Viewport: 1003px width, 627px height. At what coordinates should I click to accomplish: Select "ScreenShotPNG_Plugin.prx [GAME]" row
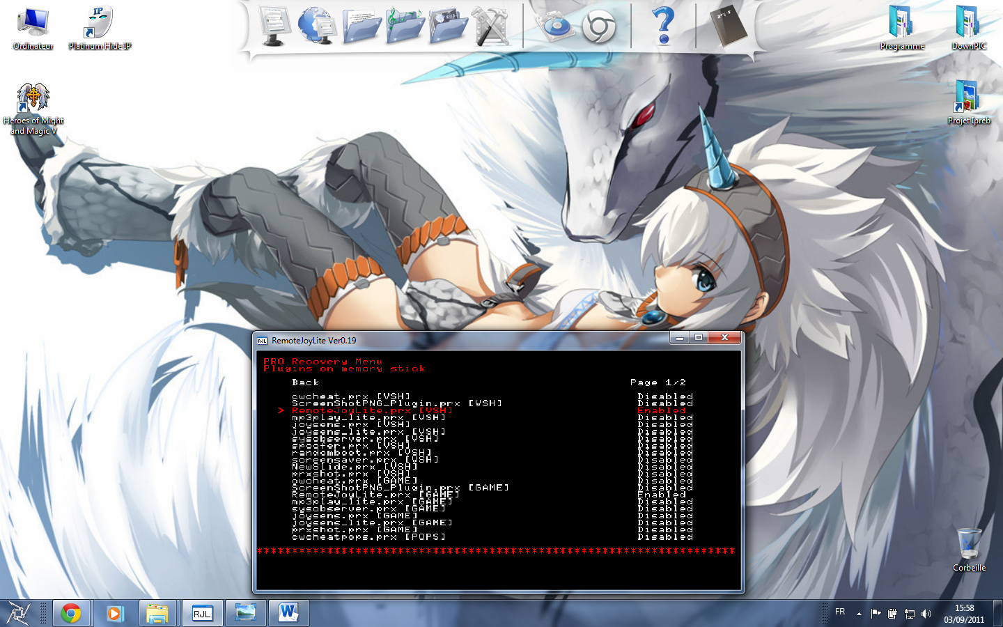tap(492, 488)
